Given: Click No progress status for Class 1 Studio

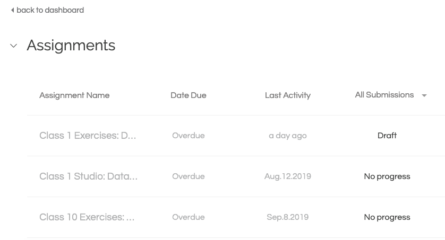Looking at the screenshot, I should (x=387, y=176).
